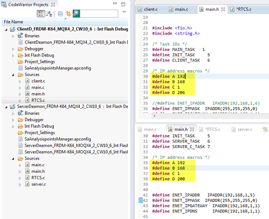
Task: Expand Binaries under the ServerDeamon project
Action: click(x=13, y=113)
